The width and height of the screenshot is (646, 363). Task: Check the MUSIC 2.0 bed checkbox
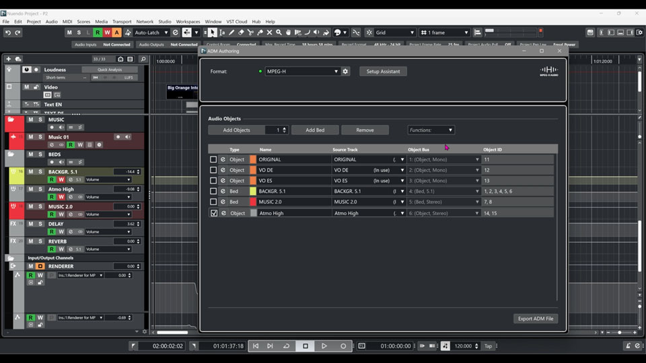(213, 202)
